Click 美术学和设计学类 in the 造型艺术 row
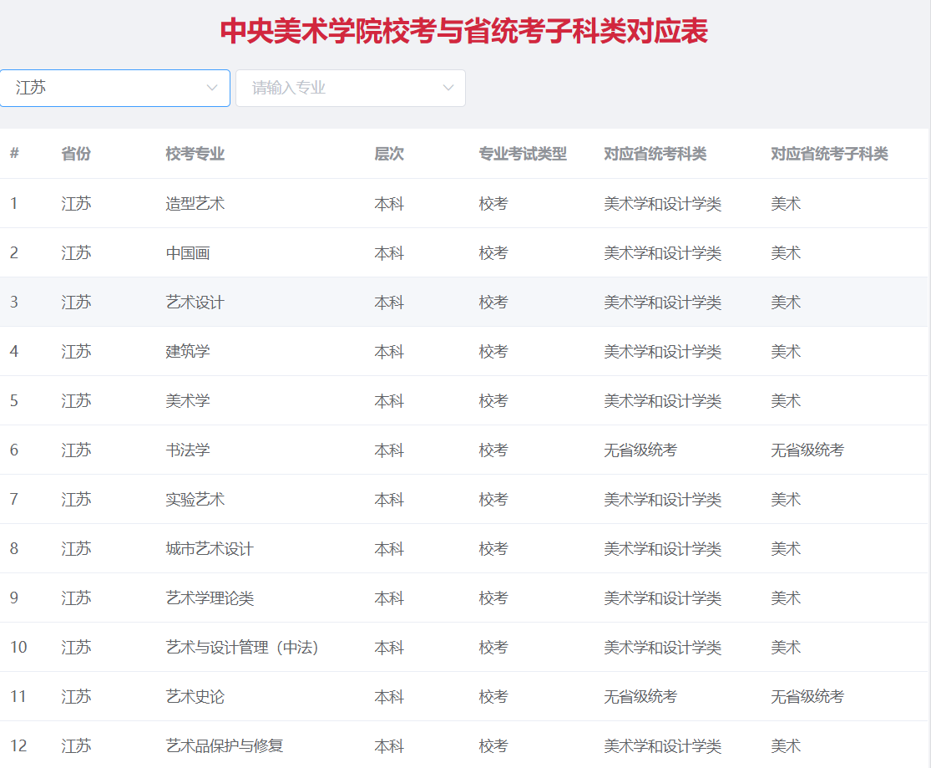Screen dimensions: 931x768 [663, 204]
